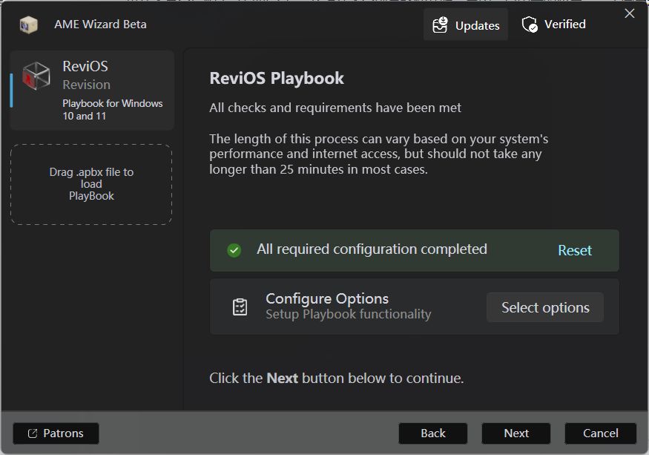Click the 'Revision' author label
Image resolution: width=649 pixels, height=455 pixels.
(x=87, y=85)
